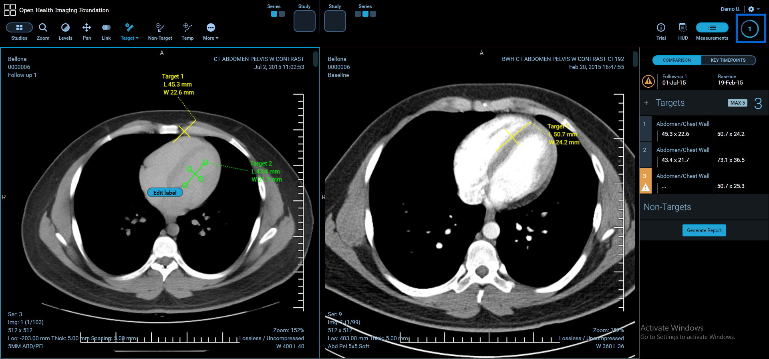Open the settings gear dropdown menu

tap(753, 9)
